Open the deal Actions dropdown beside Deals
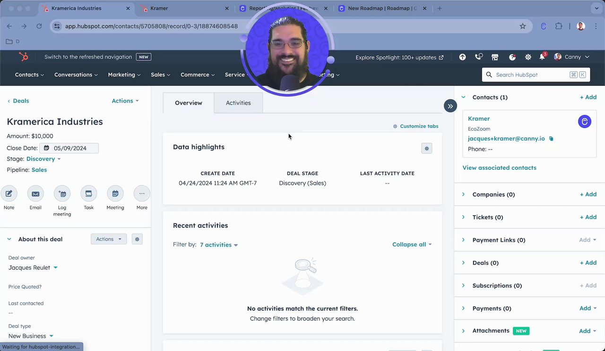Screen dimensions: 605x351 [x=125, y=101]
